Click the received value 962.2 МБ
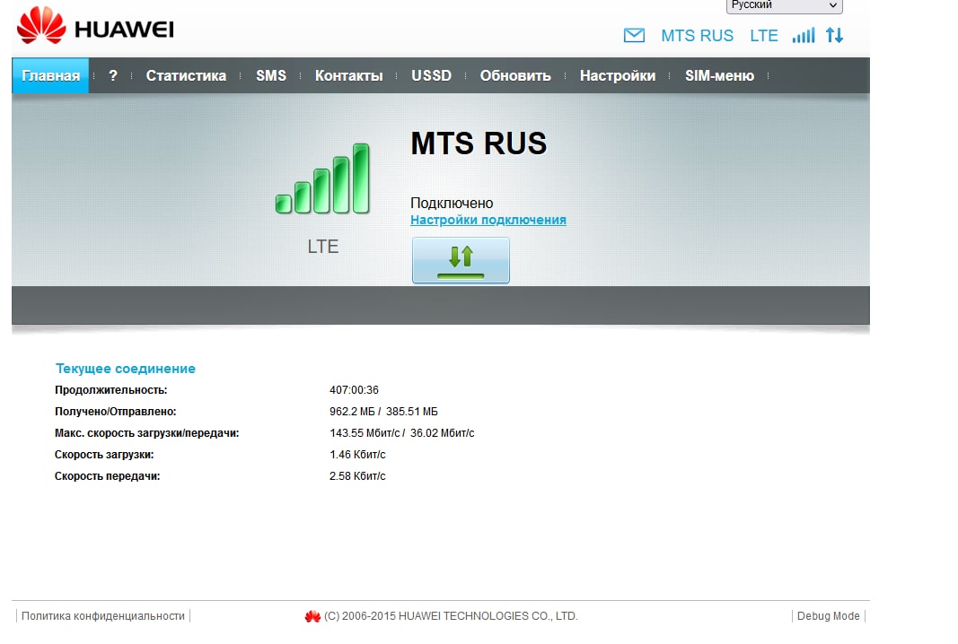Image resolution: width=958 pixels, height=644 pixels. (x=352, y=412)
